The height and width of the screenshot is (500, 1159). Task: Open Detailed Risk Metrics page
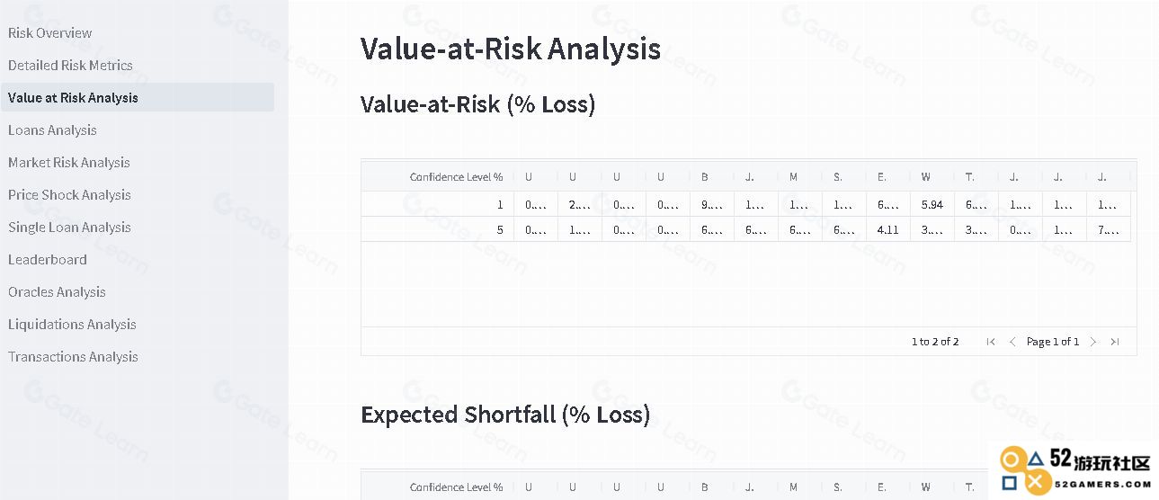(x=70, y=66)
